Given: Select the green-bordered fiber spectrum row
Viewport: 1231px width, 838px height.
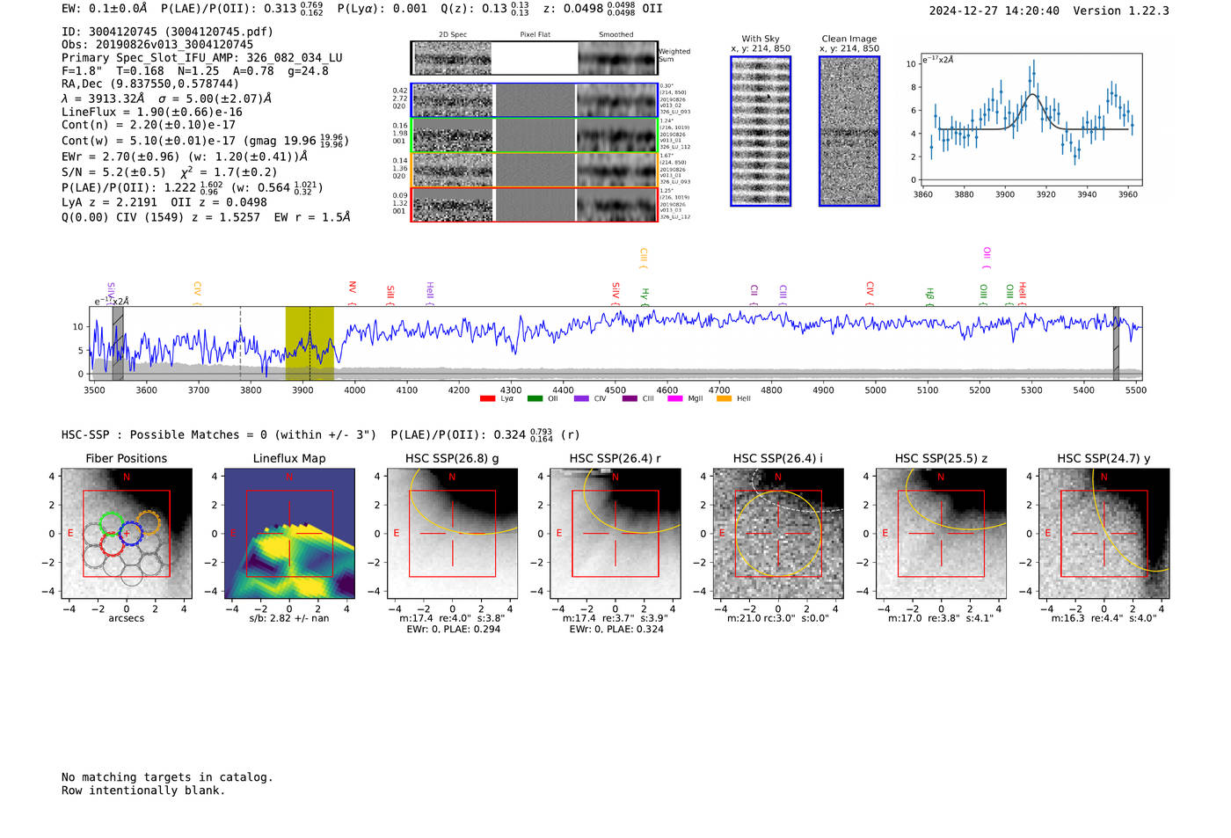Looking at the screenshot, I should [535, 135].
